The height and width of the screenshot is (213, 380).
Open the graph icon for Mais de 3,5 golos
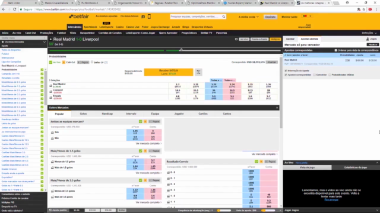52,197
